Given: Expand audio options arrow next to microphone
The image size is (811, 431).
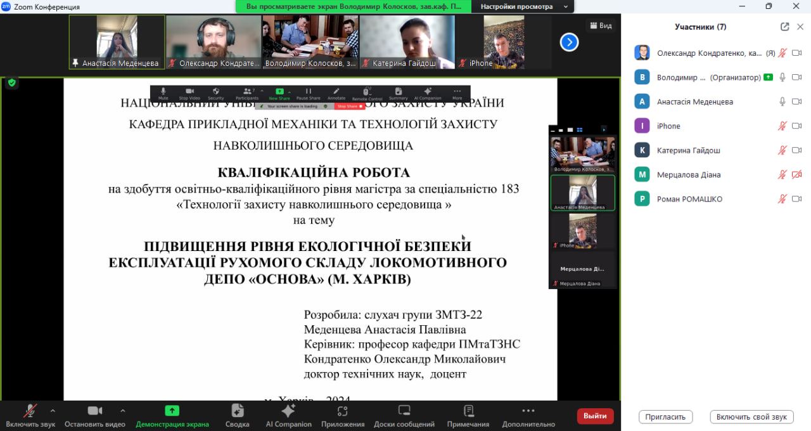Looking at the screenshot, I should coord(53,410).
